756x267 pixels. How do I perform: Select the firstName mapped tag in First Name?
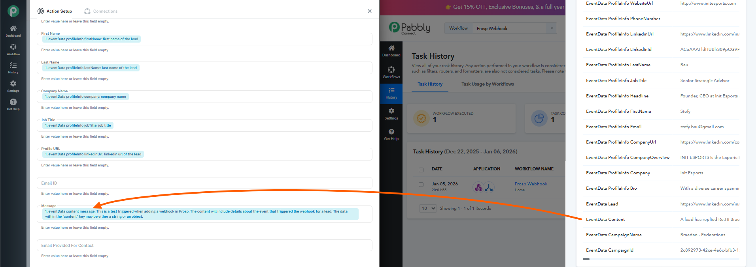(91, 39)
